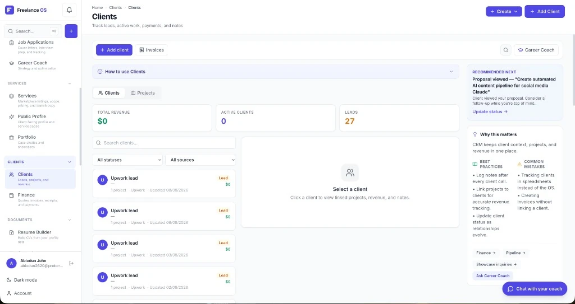The image size is (575, 304).
Task: Collapse the Clients sidebar section chevron
Action: coord(70,162)
